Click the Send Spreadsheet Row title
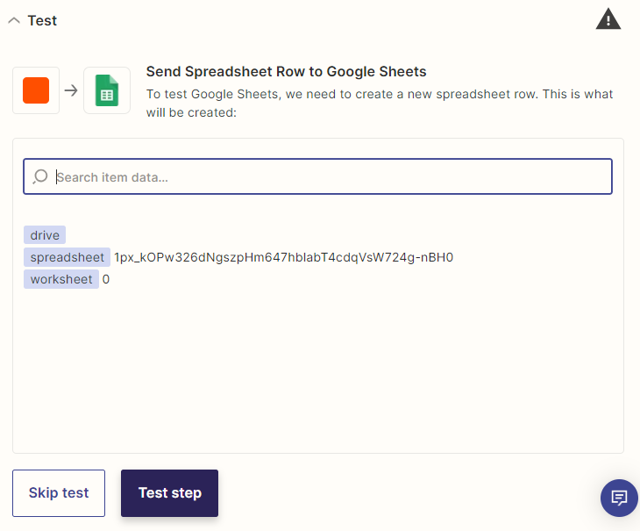This screenshot has height=531, width=640. (x=286, y=72)
